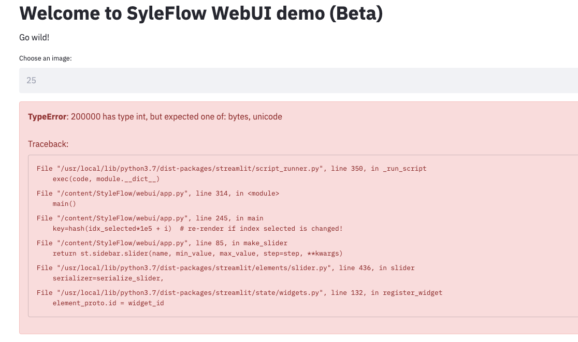Click the Welcome to SyleFlow WebUI heading
This screenshot has height=342, width=578.
201,14
